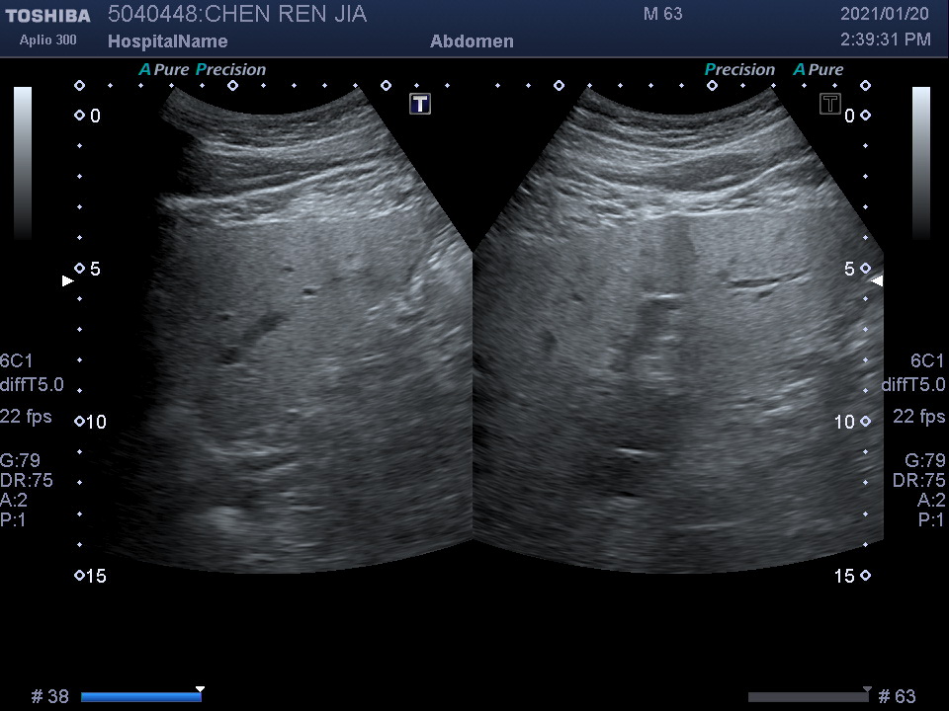Open the left DR:75 dynamic range setting

27,480
